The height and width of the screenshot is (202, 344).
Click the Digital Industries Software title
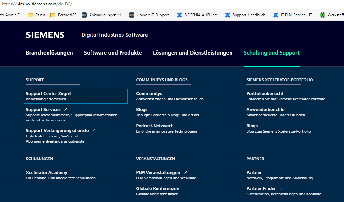114,35
